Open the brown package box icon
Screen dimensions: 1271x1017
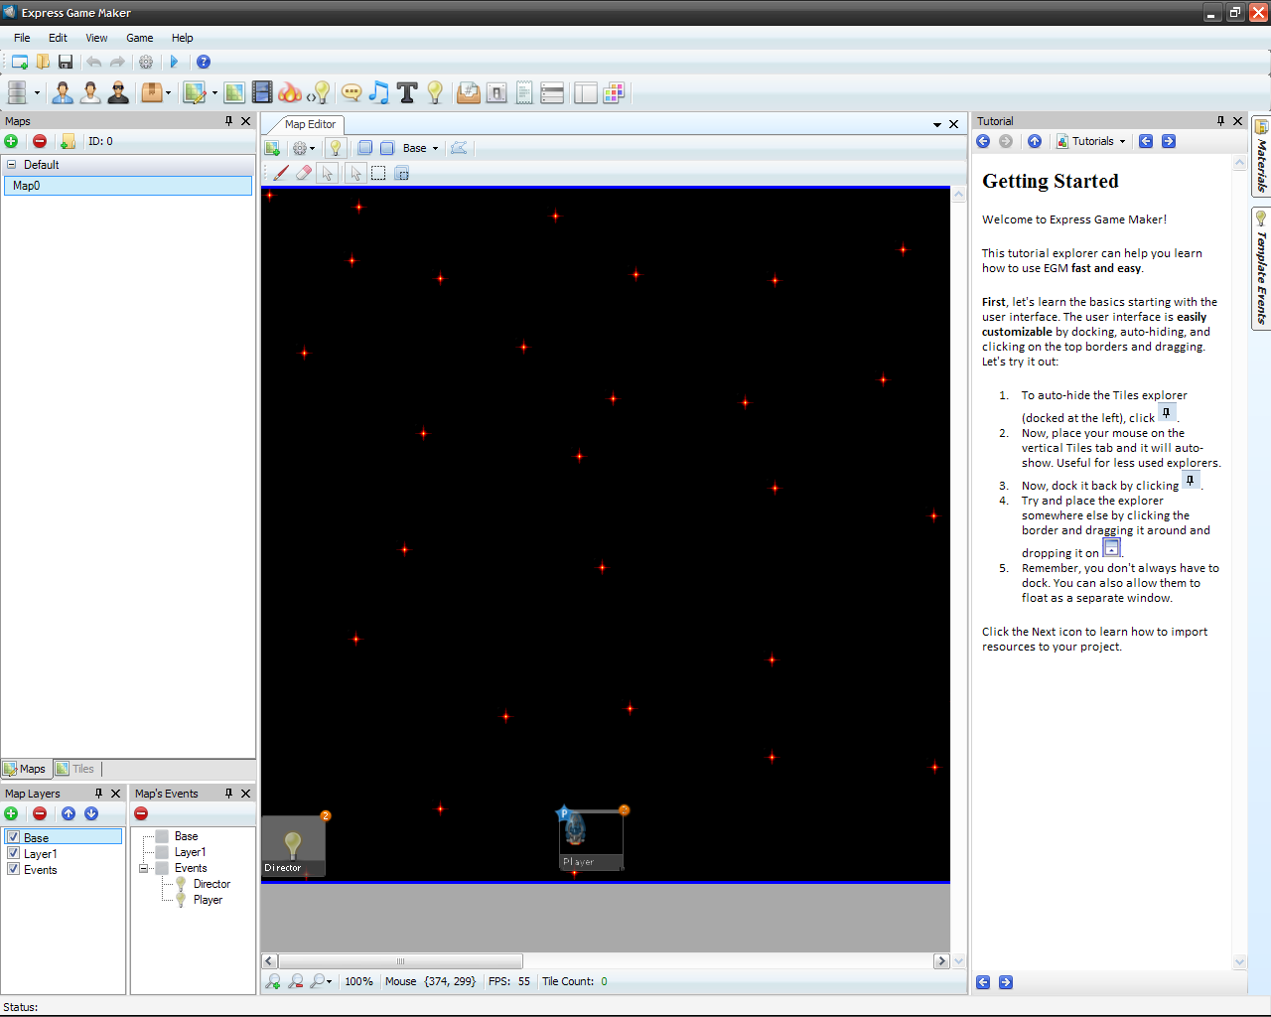pyautogui.click(x=151, y=92)
